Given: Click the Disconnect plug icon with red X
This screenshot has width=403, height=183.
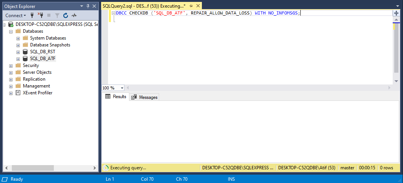Looking at the screenshot, I should click(40, 15).
